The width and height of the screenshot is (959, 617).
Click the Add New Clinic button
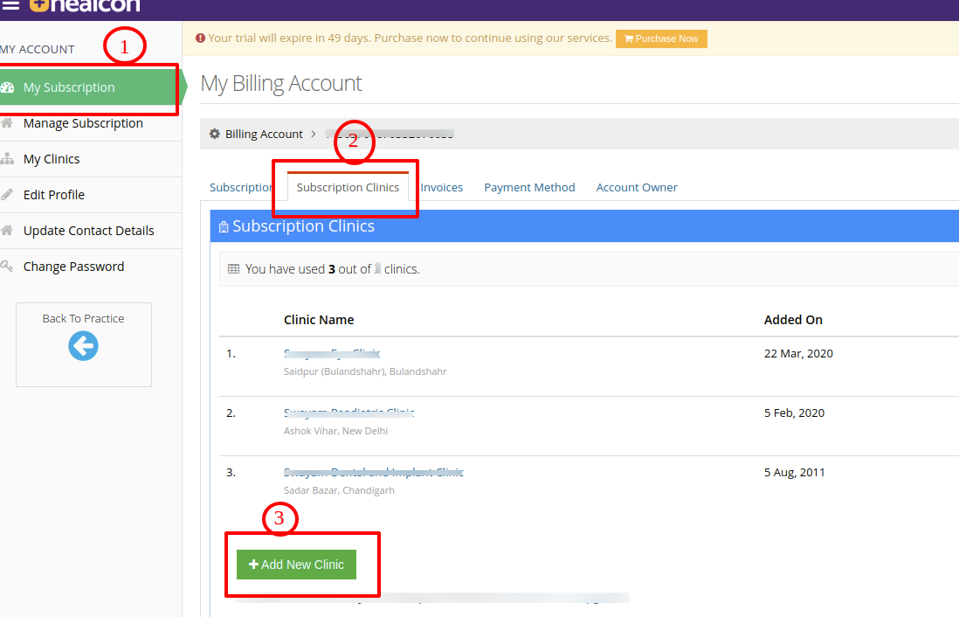pyautogui.click(x=297, y=565)
